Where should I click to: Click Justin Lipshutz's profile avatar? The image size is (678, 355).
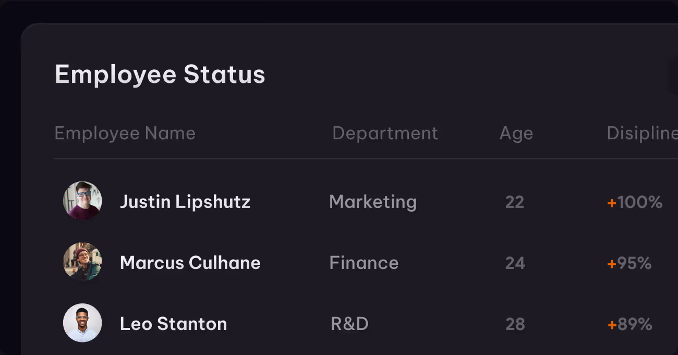point(82,201)
